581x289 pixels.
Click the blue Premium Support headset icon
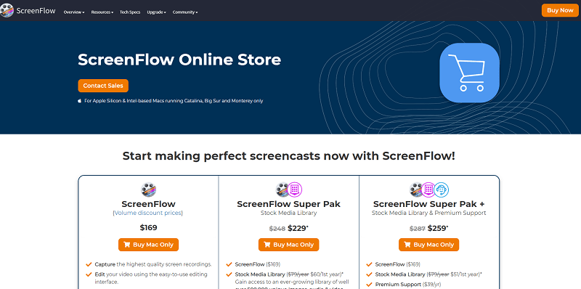point(442,190)
